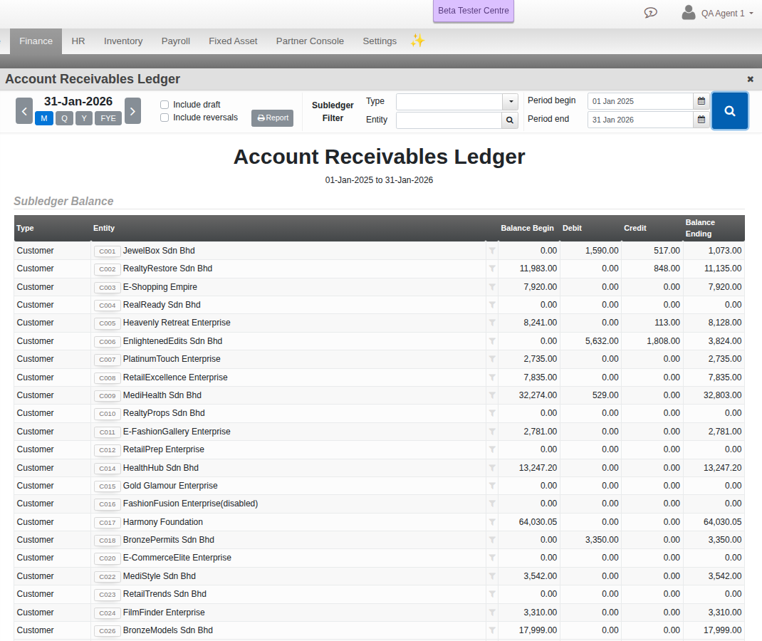The width and height of the screenshot is (762, 641).
Task: Click the Subledger Type input field
Action: (449, 102)
